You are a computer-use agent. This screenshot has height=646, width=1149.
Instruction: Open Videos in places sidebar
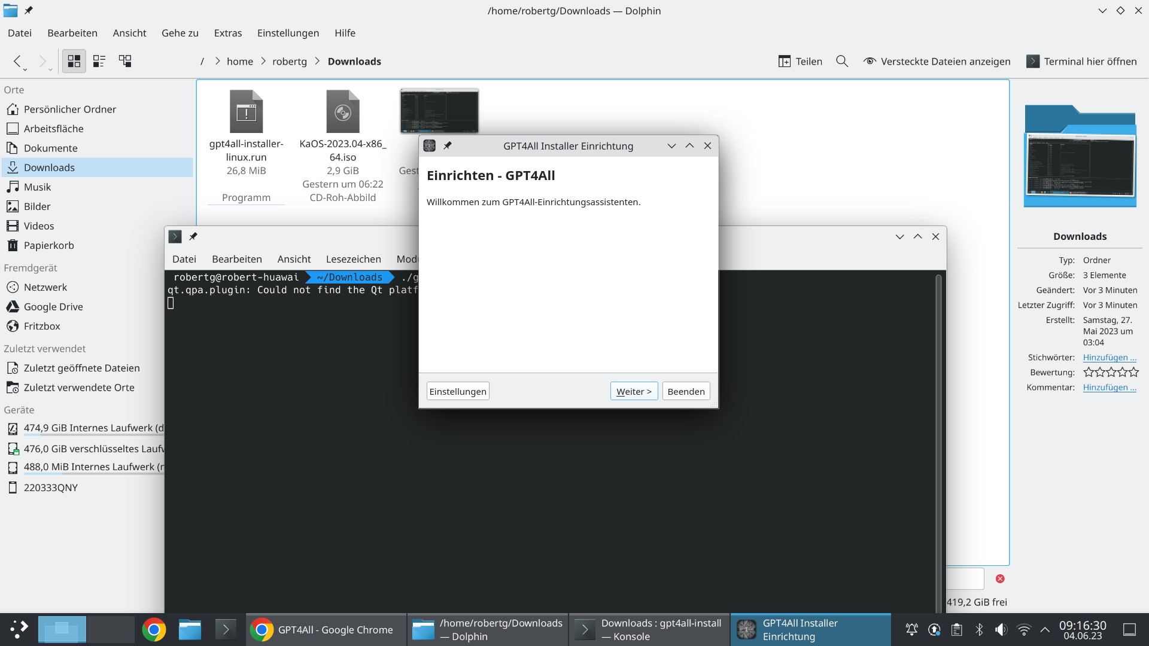pos(98,226)
